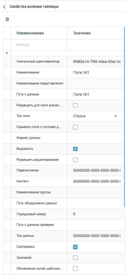The height and width of the screenshot is (275, 126).
Task: Click the Значимое row label
Action: [24, 258]
